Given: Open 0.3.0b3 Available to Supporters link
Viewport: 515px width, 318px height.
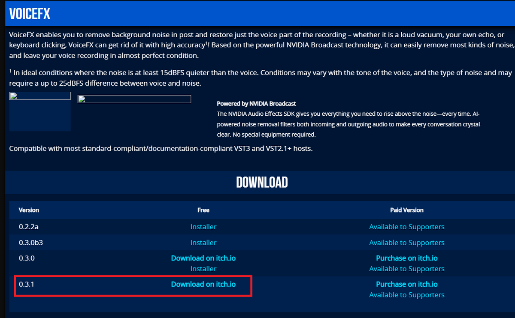Looking at the screenshot, I should click(407, 243).
